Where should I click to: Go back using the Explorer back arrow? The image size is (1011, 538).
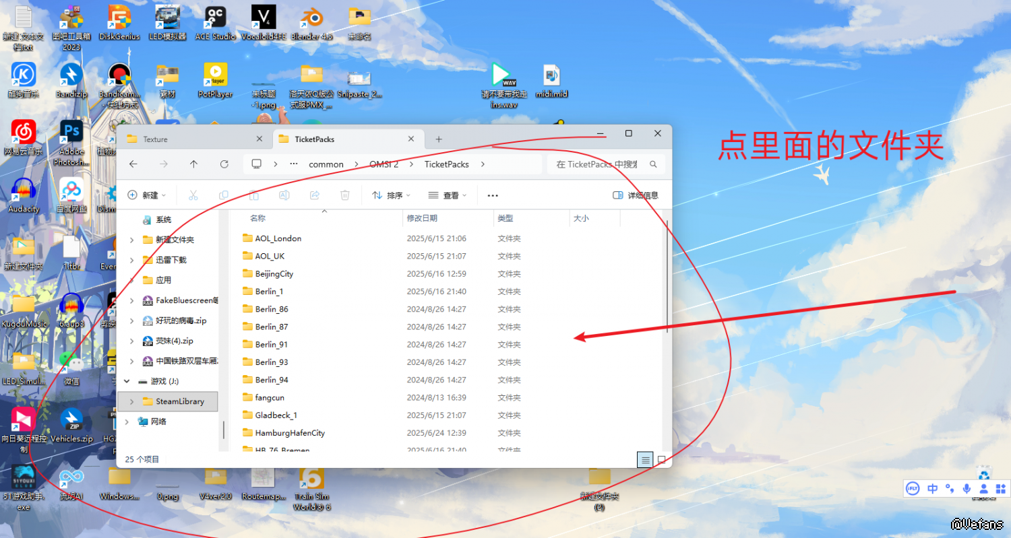point(133,164)
